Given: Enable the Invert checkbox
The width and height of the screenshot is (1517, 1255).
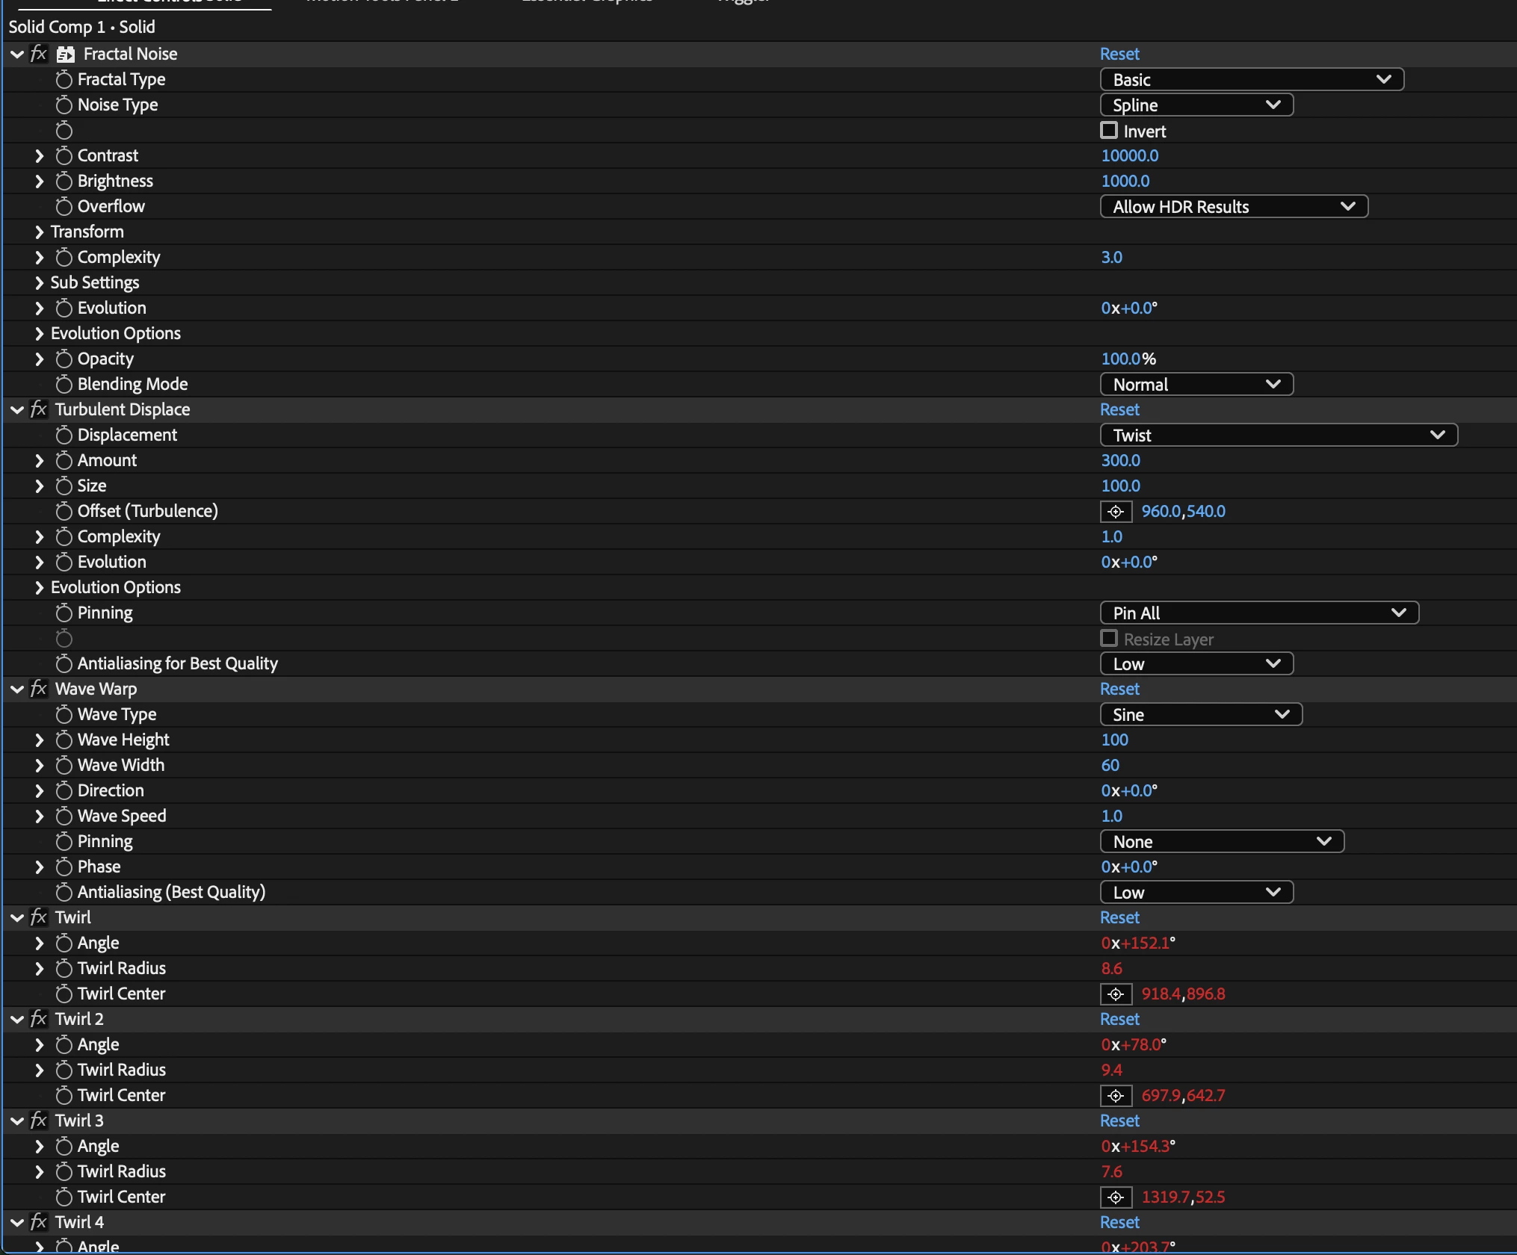Looking at the screenshot, I should click(x=1109, y=131).
